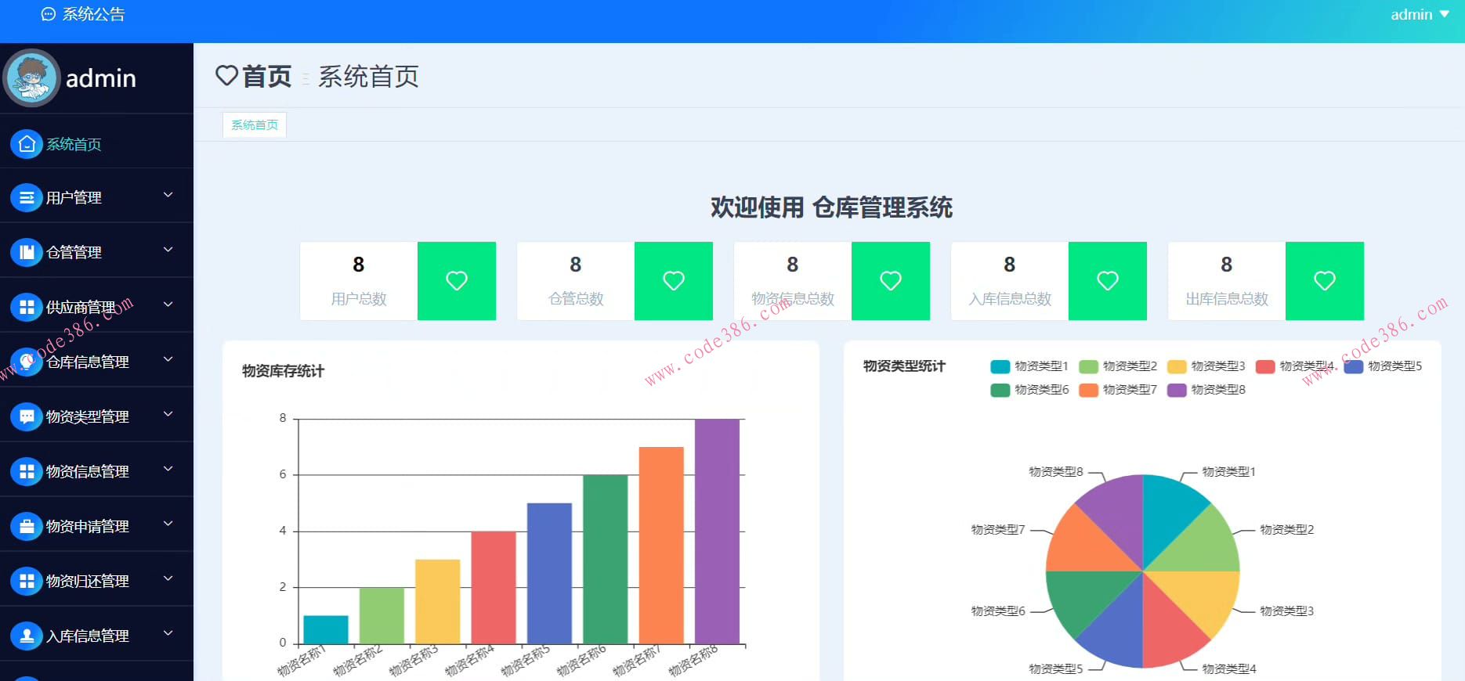Click the purple 物资名称8 bar in chart

pyautogui.click(x=717, y=531)
